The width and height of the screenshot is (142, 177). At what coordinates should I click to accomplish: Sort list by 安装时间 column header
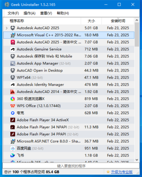[118, 21]
